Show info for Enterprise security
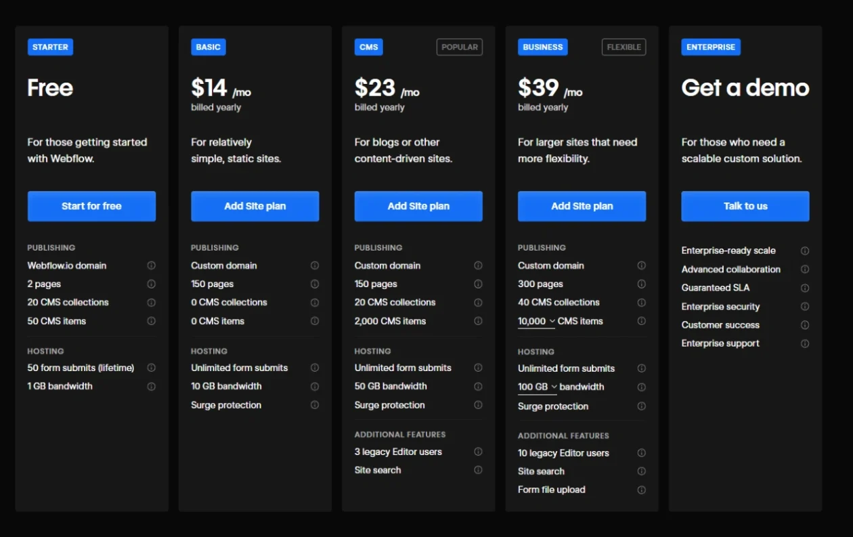 tap(805, 307)
